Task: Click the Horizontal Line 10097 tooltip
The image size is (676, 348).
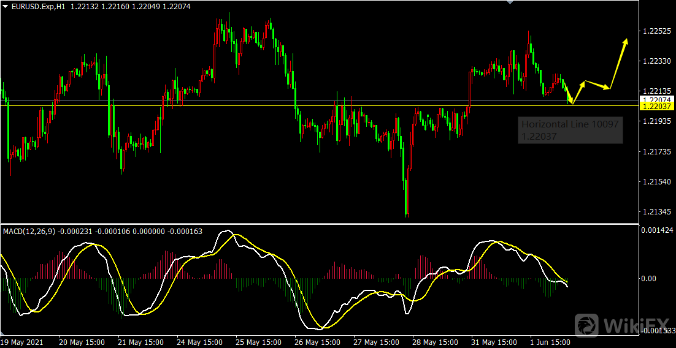Action: point(570,130)
